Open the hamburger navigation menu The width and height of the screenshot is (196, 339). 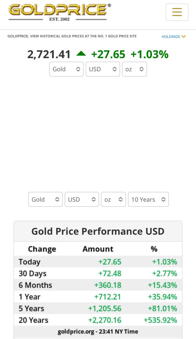pyautogui.click(x=177, y=12)
